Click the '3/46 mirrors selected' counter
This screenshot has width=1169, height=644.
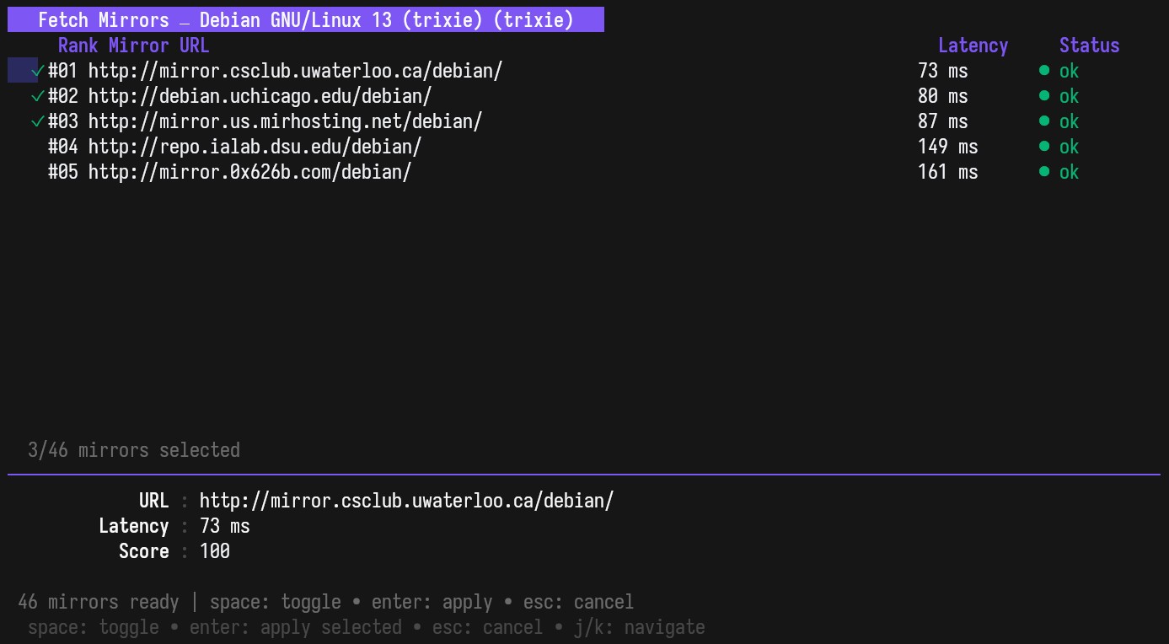click(134, 450)
